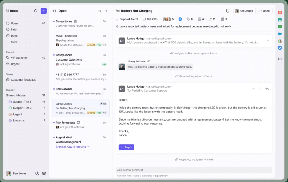Toggle the sidebar panel icon beside Open
This screenshot has height=182, width=288.
54,11
